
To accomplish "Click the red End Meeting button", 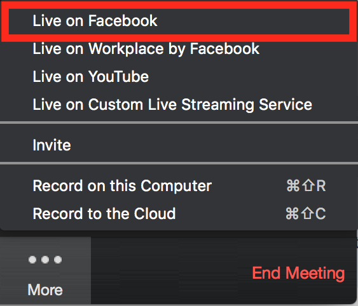I will point(298,273).
